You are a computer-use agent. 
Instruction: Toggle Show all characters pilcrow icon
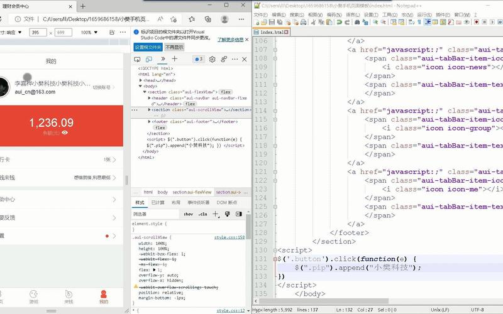pyautogui.click(x=419, y=22)
